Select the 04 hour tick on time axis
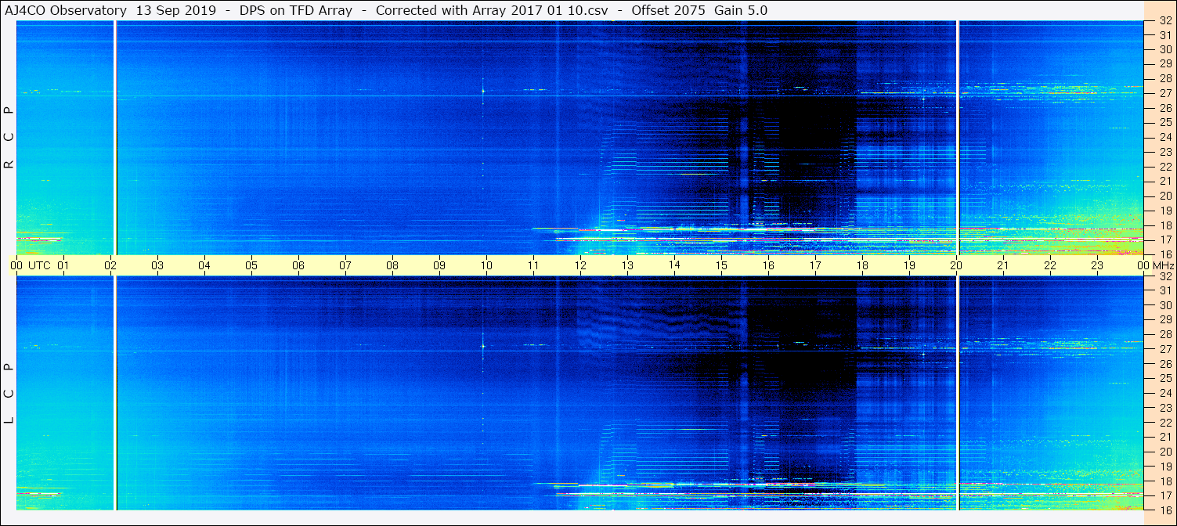Screen dimensions: 1177x526 point(204,265)
